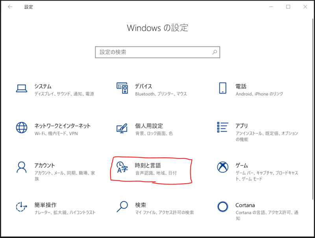The image size is (315, 238).
Task: Click the 設定 window title text
Action: 28,7
